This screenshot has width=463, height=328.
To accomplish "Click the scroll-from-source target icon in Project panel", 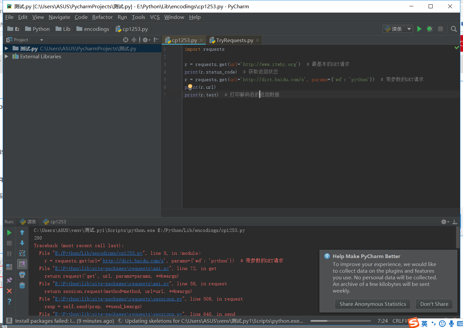I will click(x=126, y=40).
